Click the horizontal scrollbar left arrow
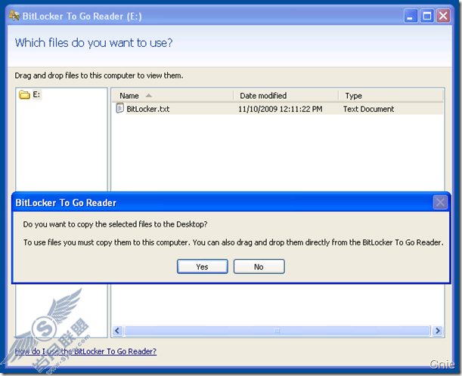The width and height of the screenshot is (462, 376). [x=117, y=331]
